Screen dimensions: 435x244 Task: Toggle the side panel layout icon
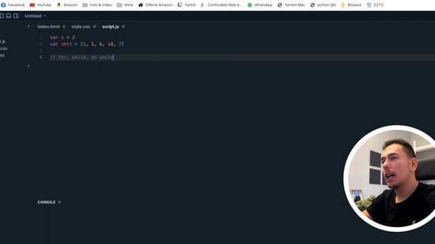click(16, 16)
